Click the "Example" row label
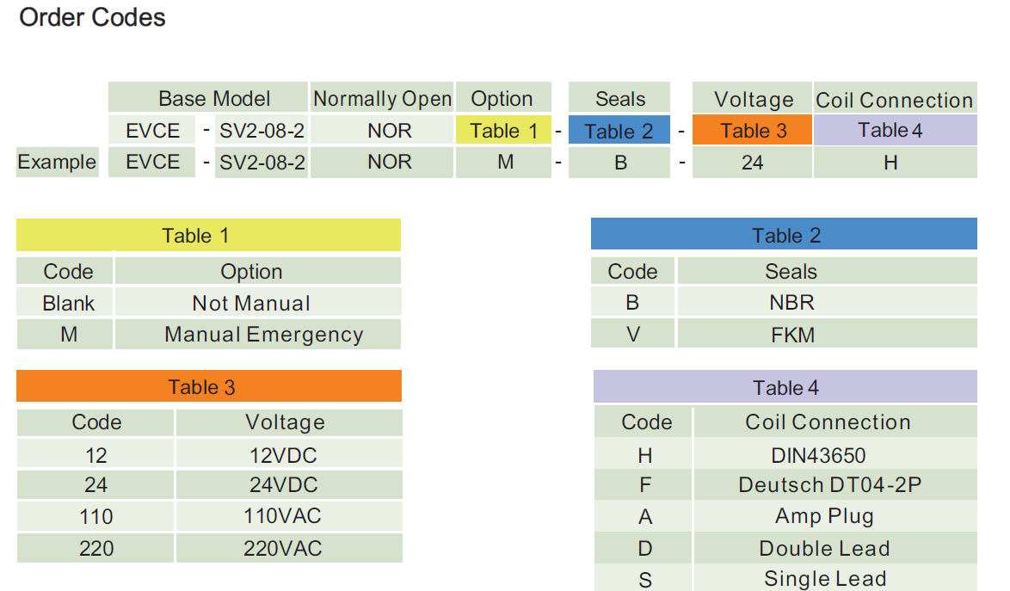Viewport: 1010px width, 591px height. [58, 162]
